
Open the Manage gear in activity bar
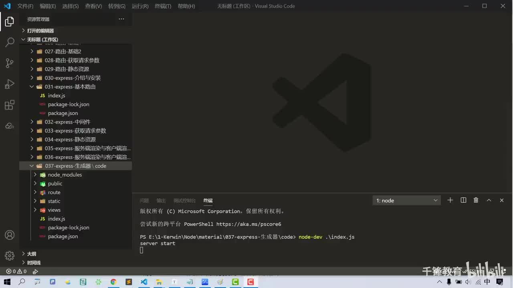click(x=10, y=255)
